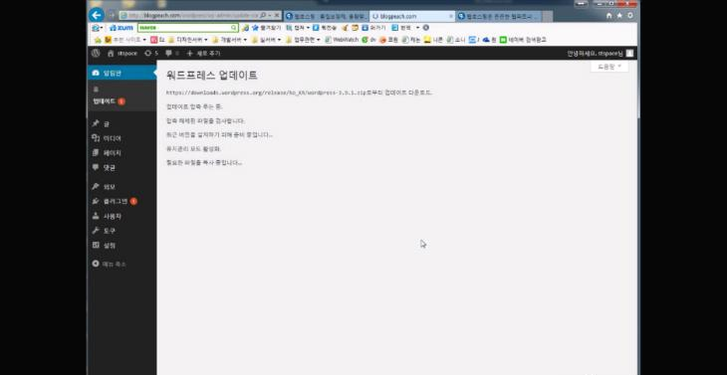The height and width of the screenshot is (375, 727).
Task: Expand the 실서버 favorites folder
Action: (266, 40)
